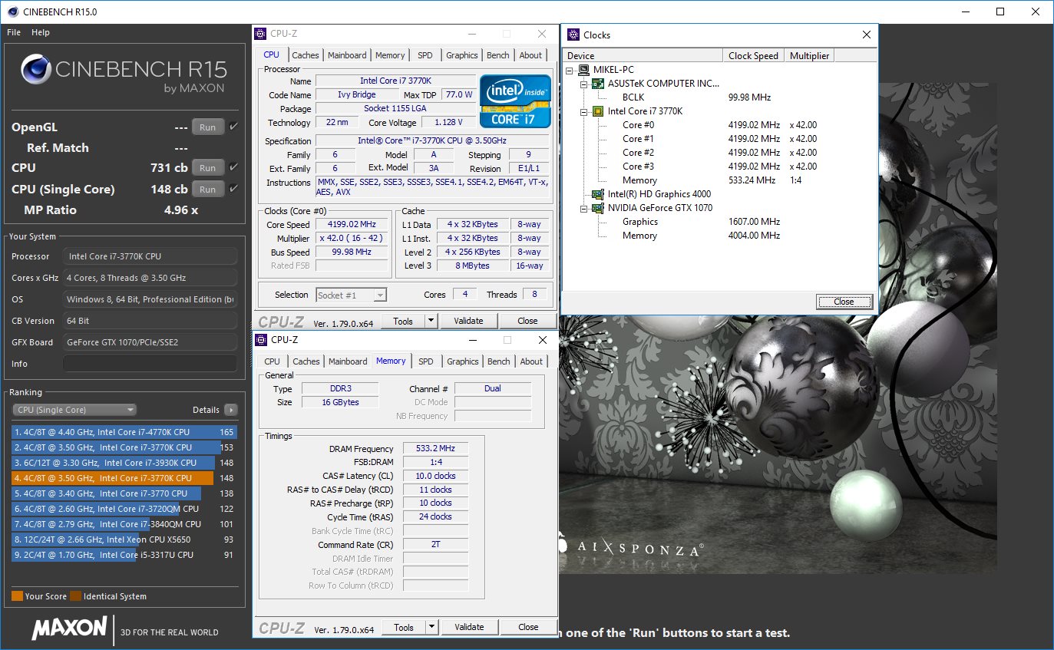Screen dimensions: 1054x650
Task: Toggle the CPU (Single Core) test checkmark
Action: (x=233, y=189)
